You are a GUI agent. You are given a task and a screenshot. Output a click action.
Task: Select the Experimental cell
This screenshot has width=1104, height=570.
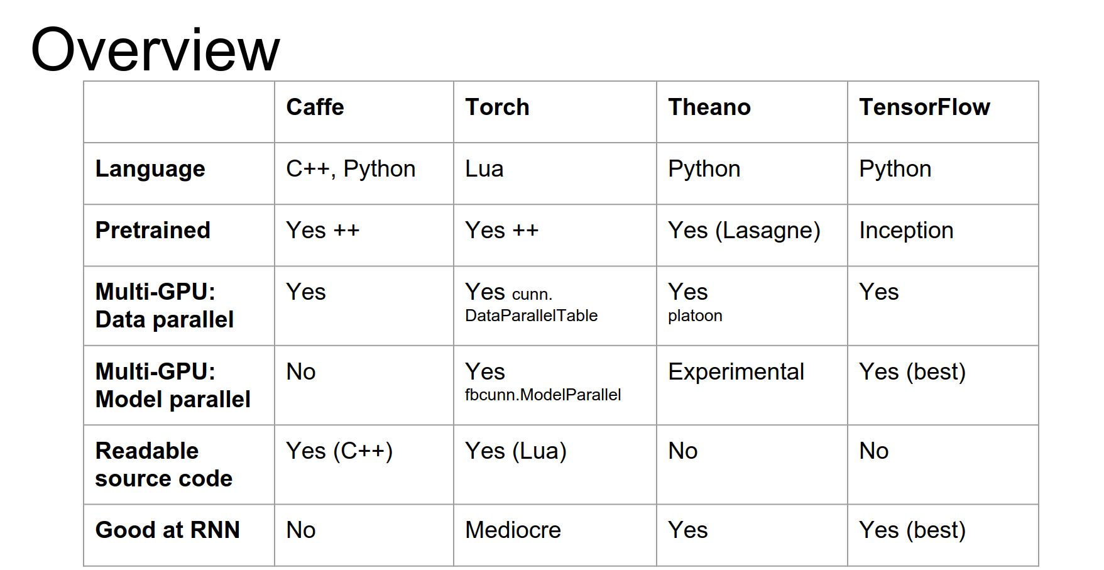click(736, 372)
